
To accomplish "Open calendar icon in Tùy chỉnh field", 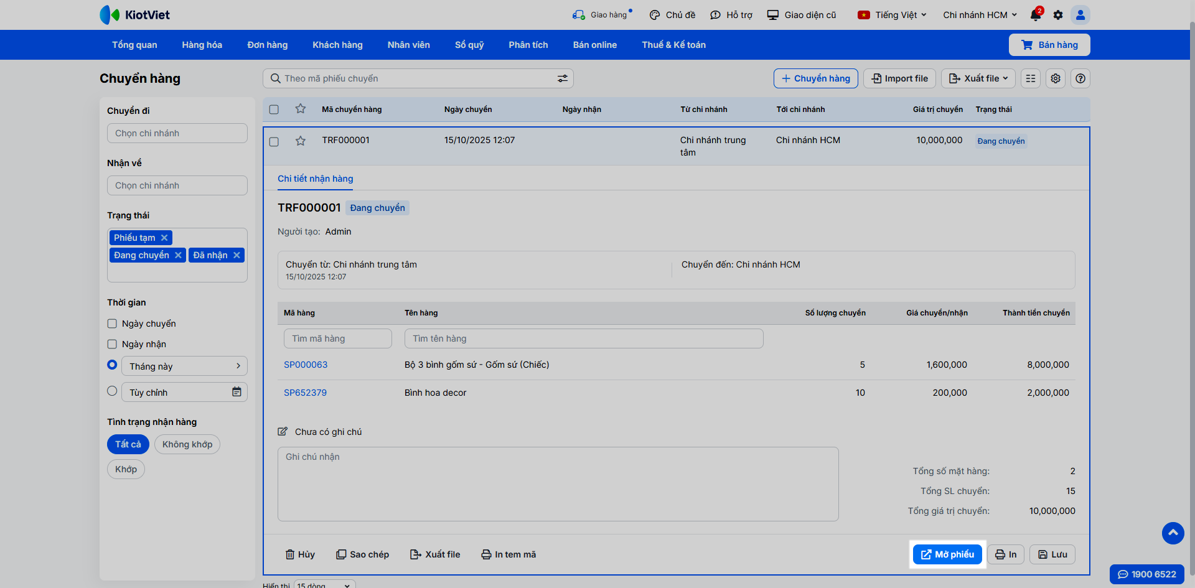I will (237, 392).
